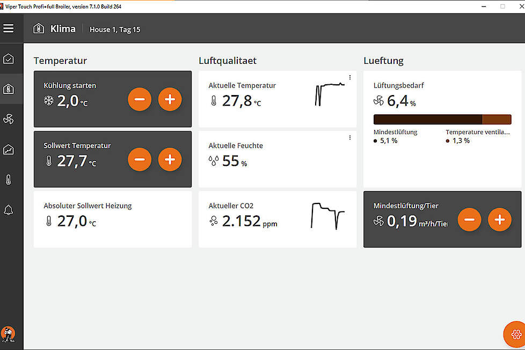Screen dimensions: 525x350
Task: Click the 27,0 °C heating setpoint value
Action: point(77,221)
